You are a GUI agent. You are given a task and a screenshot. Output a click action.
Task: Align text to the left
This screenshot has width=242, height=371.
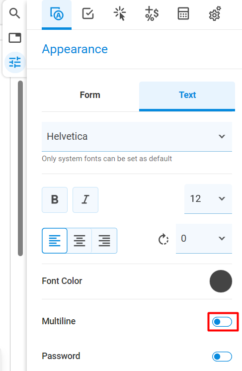click(55, 241)
